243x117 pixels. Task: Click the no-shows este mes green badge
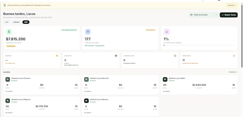click(x=69, y=30)
